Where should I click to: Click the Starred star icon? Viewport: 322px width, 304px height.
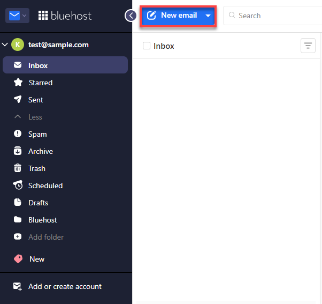click(18, 82)
